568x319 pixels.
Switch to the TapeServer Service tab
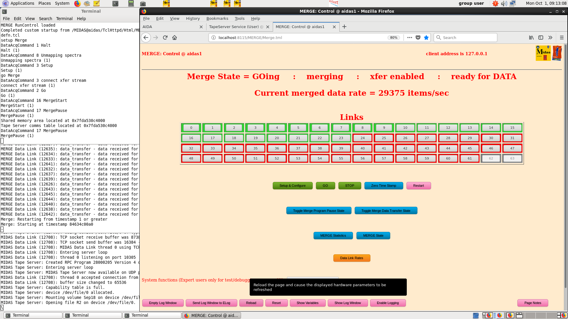click(x=239, y=27)
